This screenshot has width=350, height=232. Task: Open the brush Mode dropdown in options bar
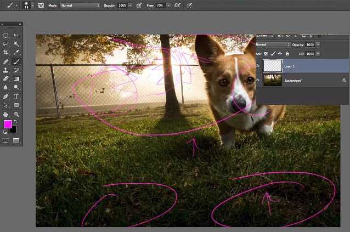[80, 5]
